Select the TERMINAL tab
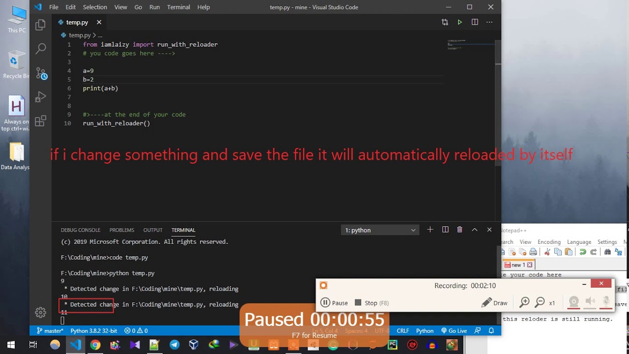This screenshot has height=354, width=629. pos(183,230)
